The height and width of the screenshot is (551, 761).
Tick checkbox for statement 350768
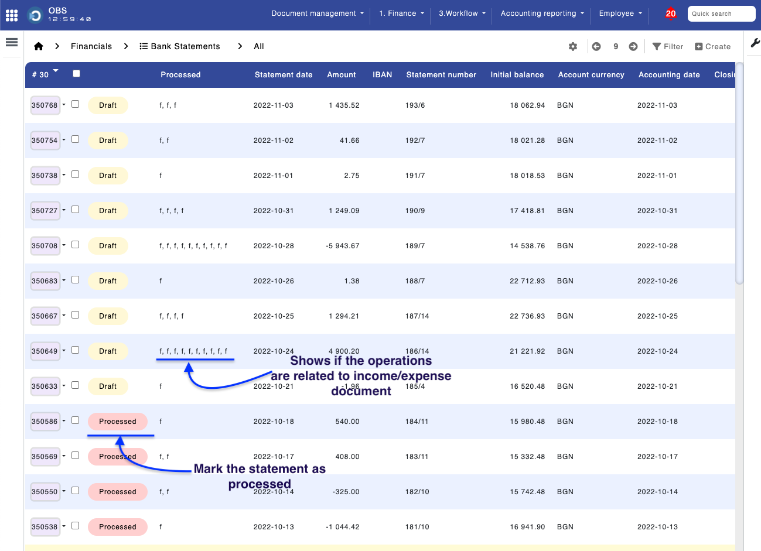point(75,104)
